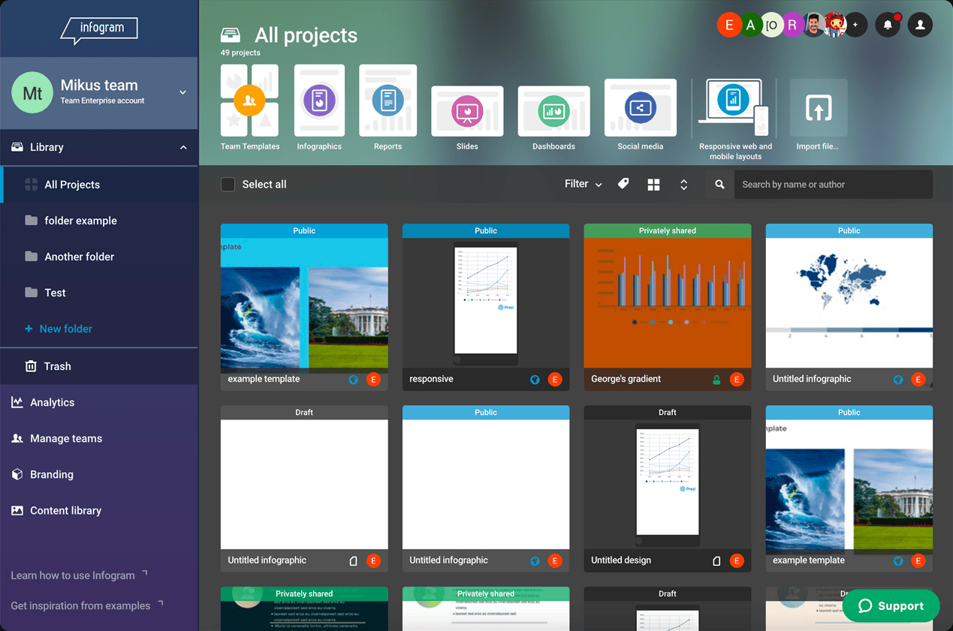Open the responsive project thumbnail

(486, 303)
